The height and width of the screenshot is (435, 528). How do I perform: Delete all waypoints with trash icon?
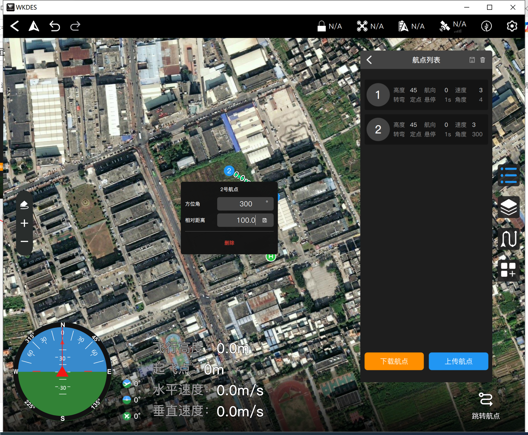483,60
